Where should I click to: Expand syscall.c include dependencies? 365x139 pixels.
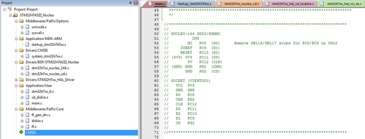pyautogui.click(x=22, y=33)
